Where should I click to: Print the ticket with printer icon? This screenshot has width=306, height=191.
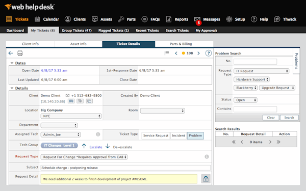tap(20, 53)
